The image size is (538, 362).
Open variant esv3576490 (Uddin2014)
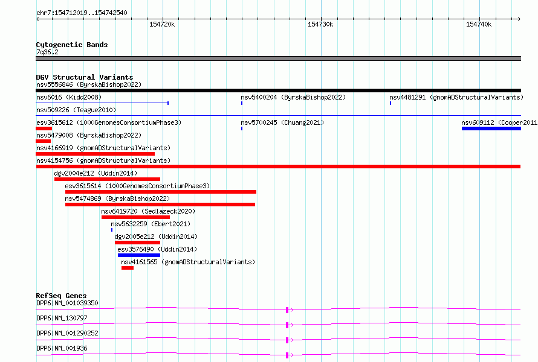point(157,249)
